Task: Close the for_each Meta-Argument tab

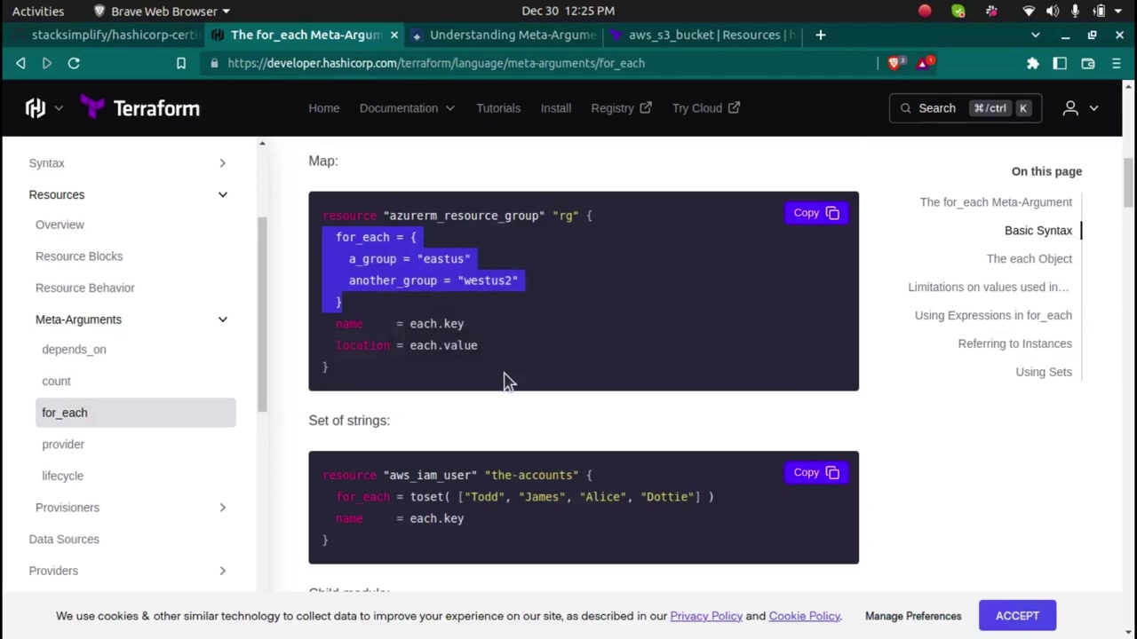Action: point(394,35)
